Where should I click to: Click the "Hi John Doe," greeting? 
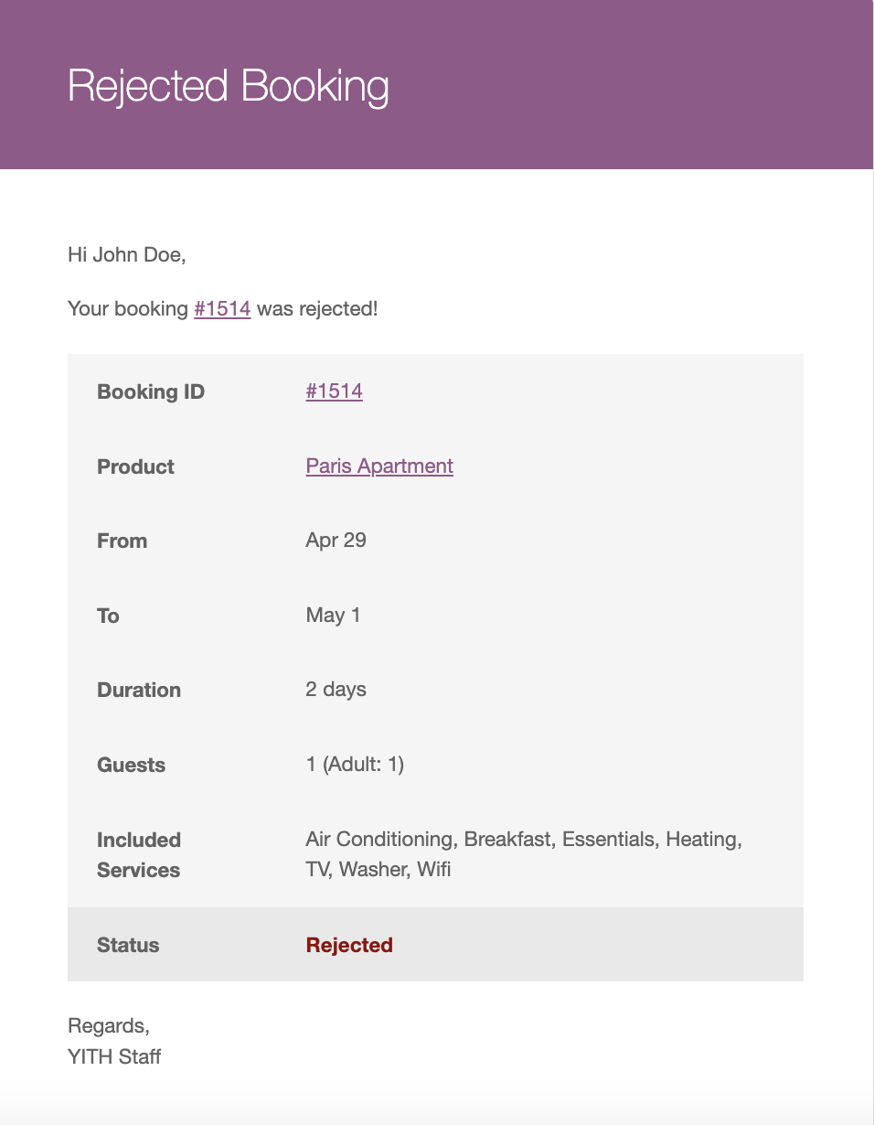pos(127,254)
